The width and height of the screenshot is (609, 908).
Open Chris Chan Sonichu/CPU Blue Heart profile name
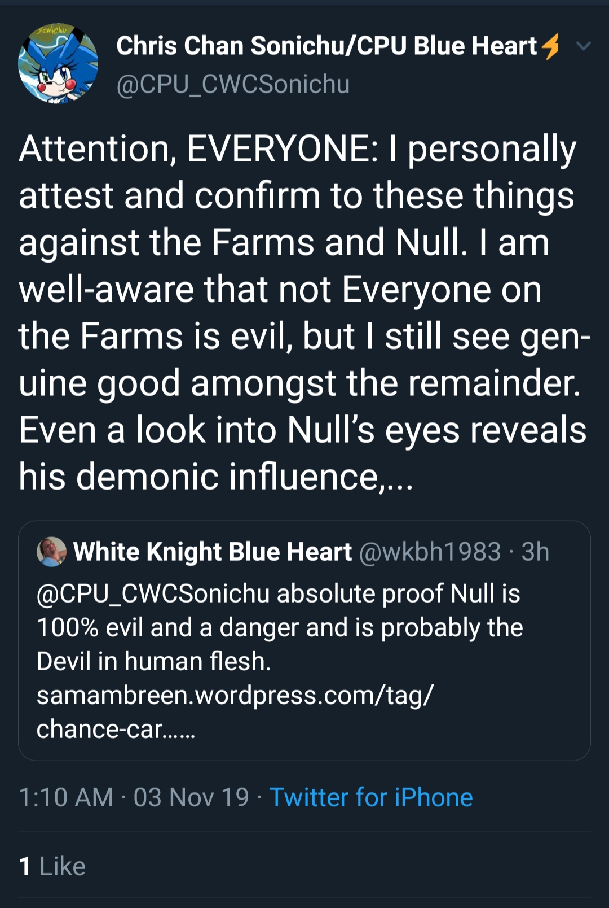click(x=326, y=46)
